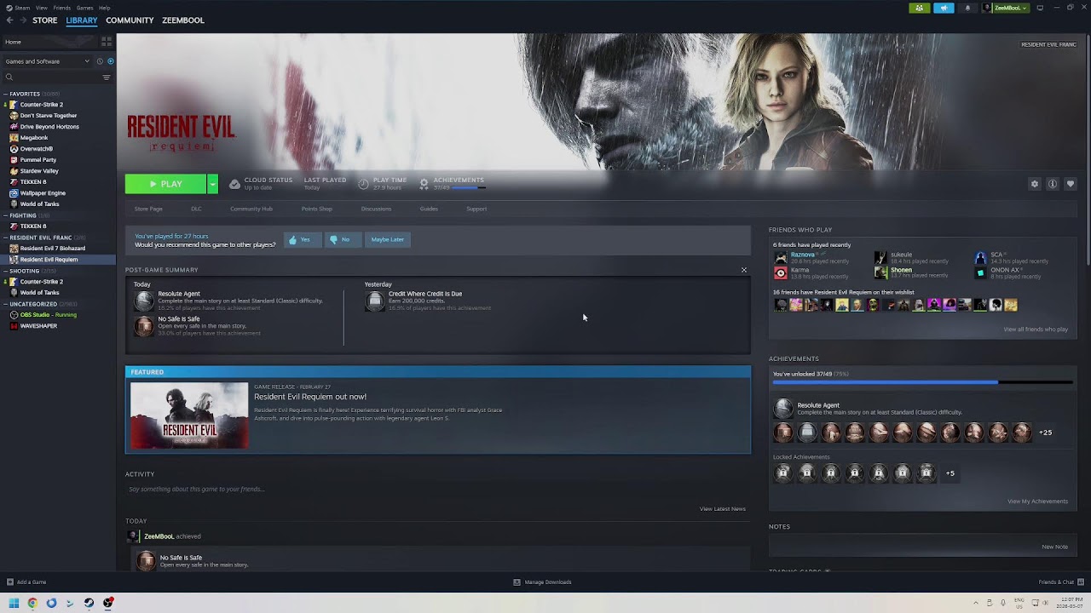Image resolution: width=1091 pixels, height=613 pixels.
Task: Select OBS Studio in the library list
Action: click(48, 315)
